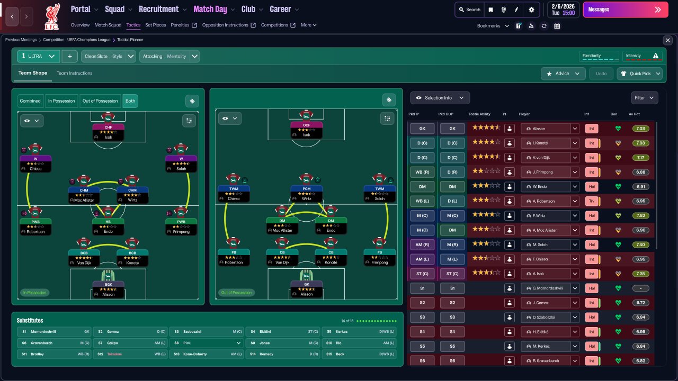Click the Search button

point(469,10)
